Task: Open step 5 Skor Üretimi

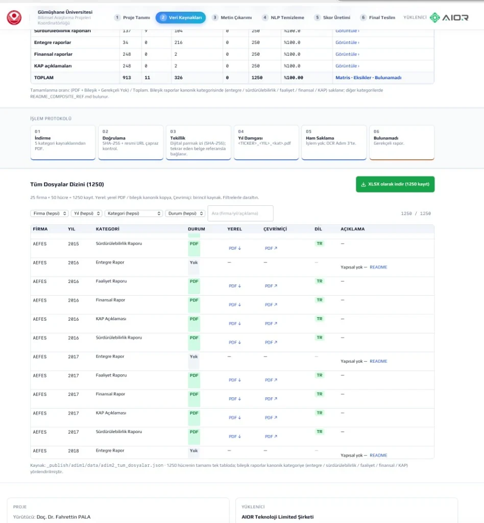Action: pyautogui.click(x=332, y=17)
